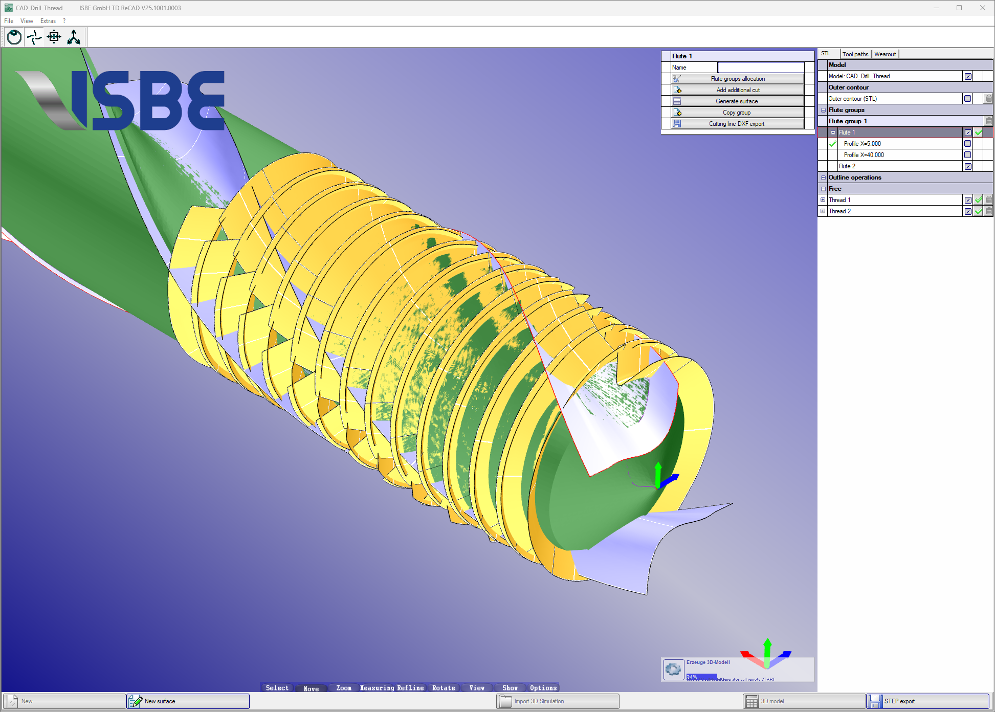Click the three-axis orientation toolbar icon
Viewport: 995px width, 712px height.
click(74, 37)
